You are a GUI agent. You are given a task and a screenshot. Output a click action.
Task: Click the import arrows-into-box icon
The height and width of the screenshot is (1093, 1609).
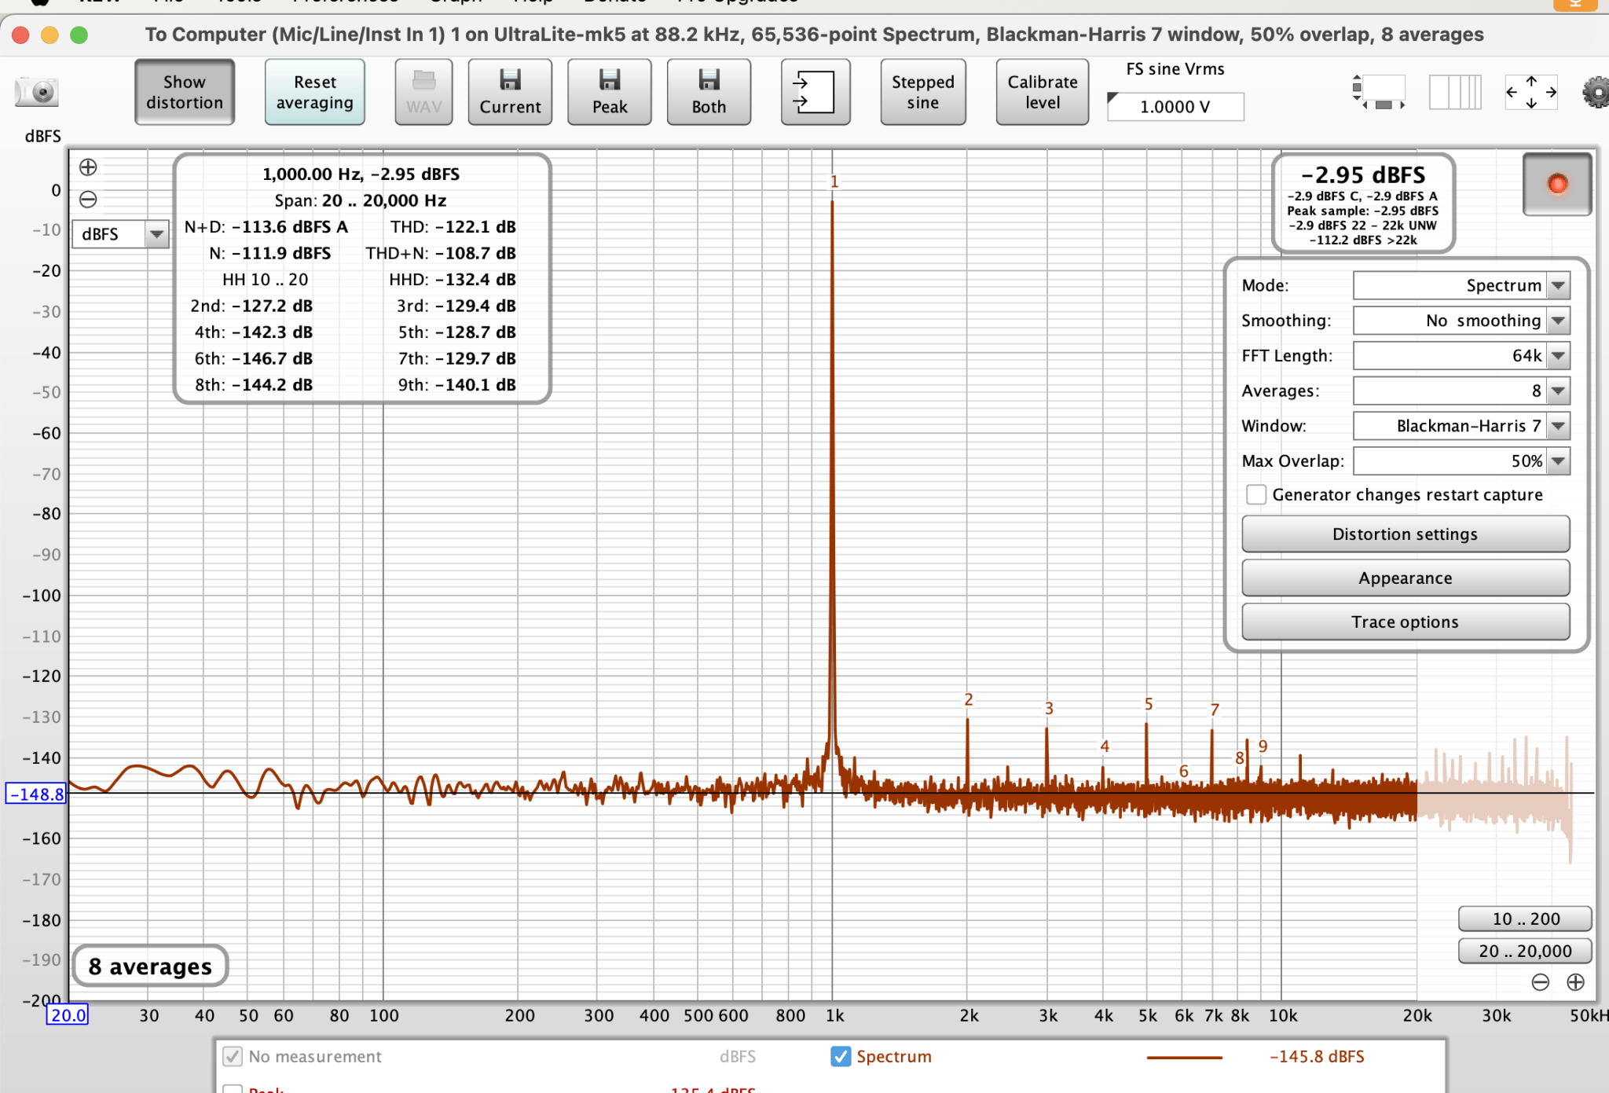[x=815, y=92]
